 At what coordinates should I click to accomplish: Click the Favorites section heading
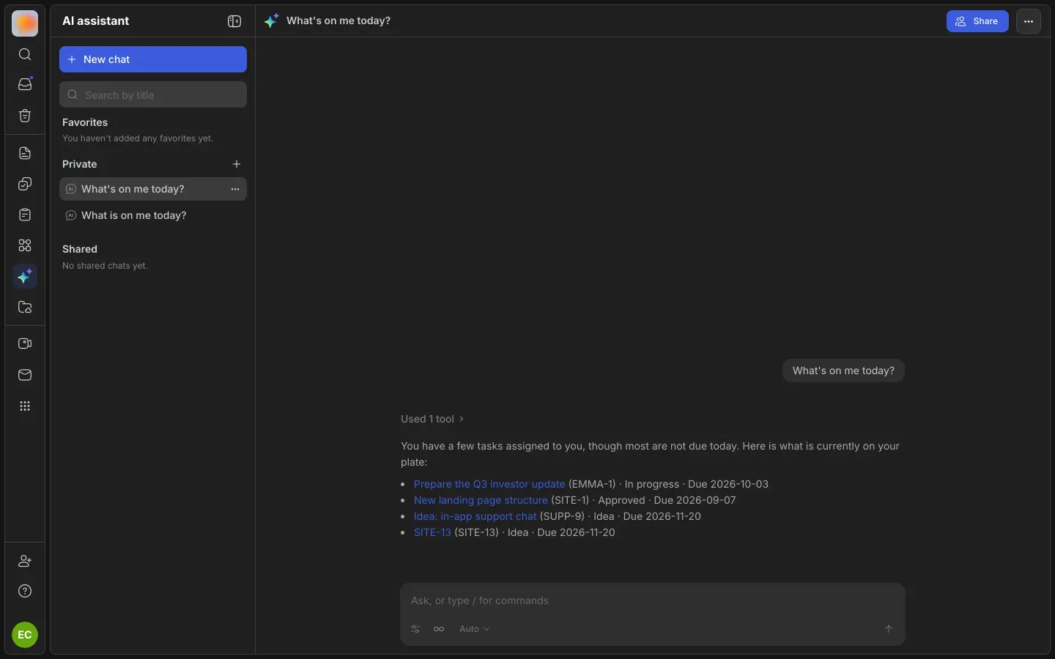(x=85, y=122)
